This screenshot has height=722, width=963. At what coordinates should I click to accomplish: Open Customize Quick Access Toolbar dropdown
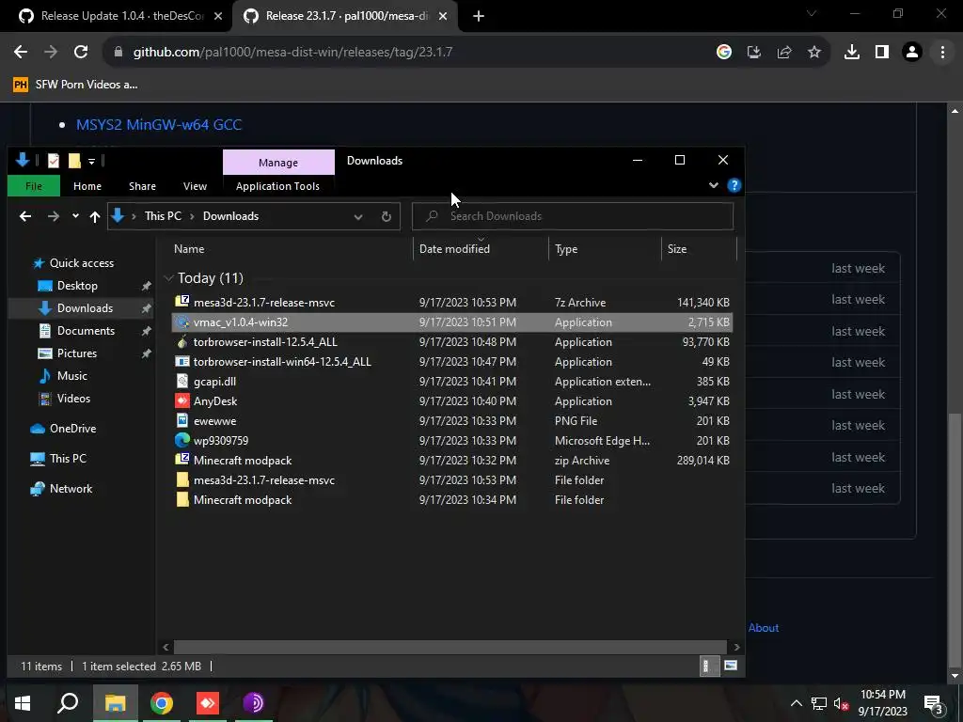pos(91,162)
